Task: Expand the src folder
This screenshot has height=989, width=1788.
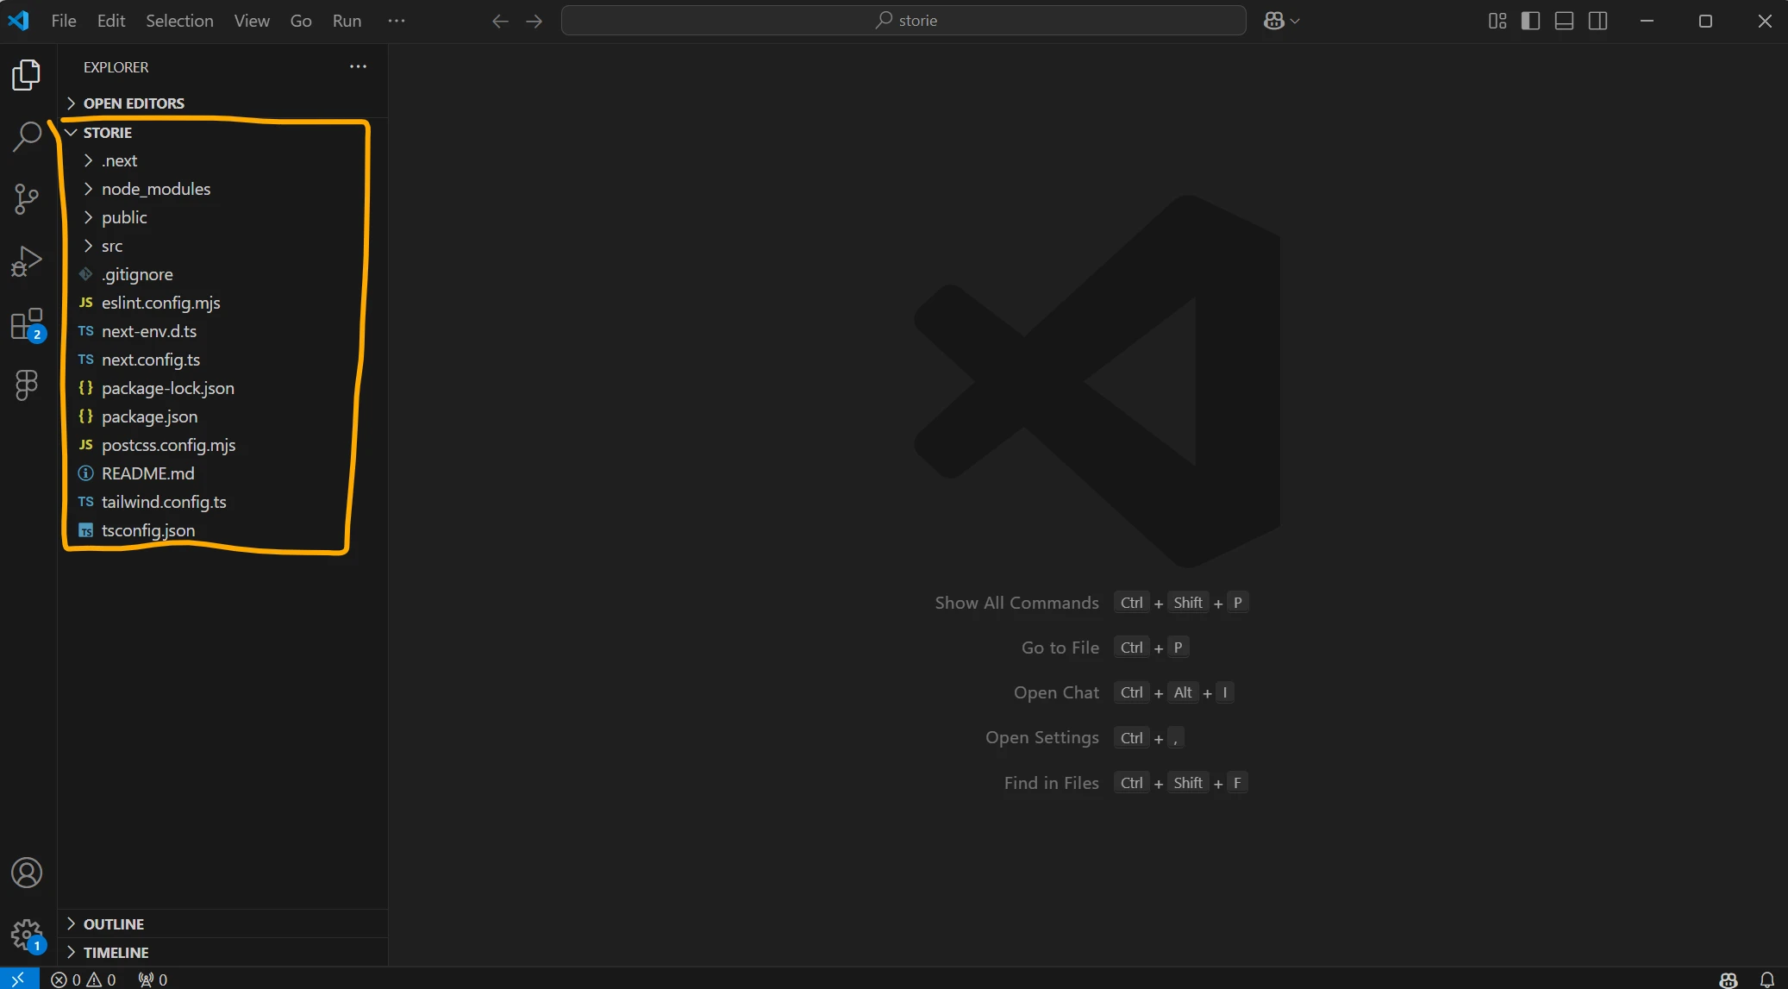Action: [x=222, y=247]
